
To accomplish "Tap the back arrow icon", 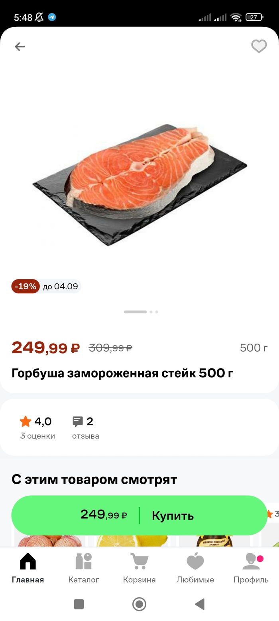I will 20,47.
